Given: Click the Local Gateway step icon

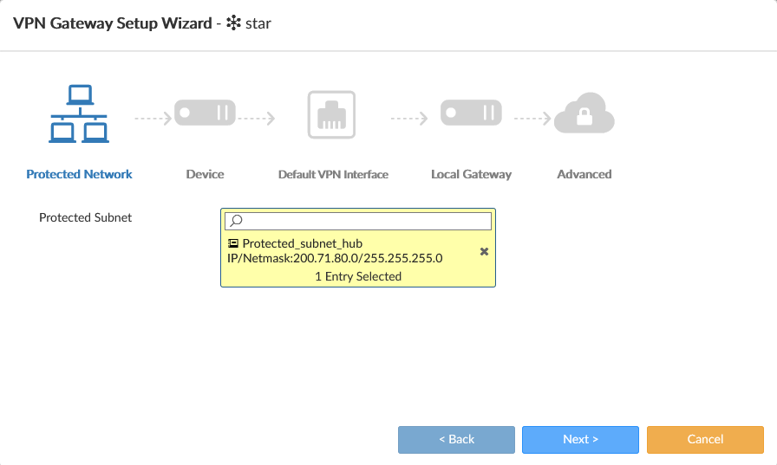Looking at the screenshot, I should (x=471, y=113).
